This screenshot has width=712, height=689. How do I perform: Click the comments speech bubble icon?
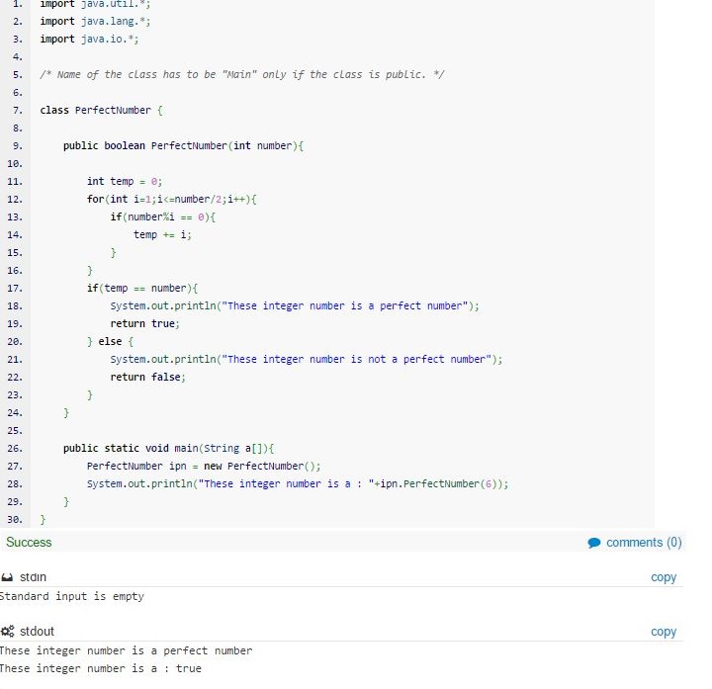pos(594,543)
